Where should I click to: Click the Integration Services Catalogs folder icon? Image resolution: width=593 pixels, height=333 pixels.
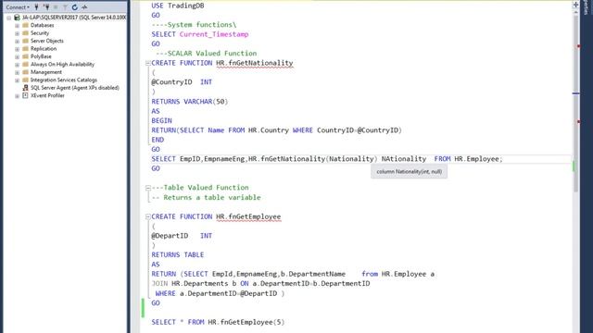coord(25,80)
